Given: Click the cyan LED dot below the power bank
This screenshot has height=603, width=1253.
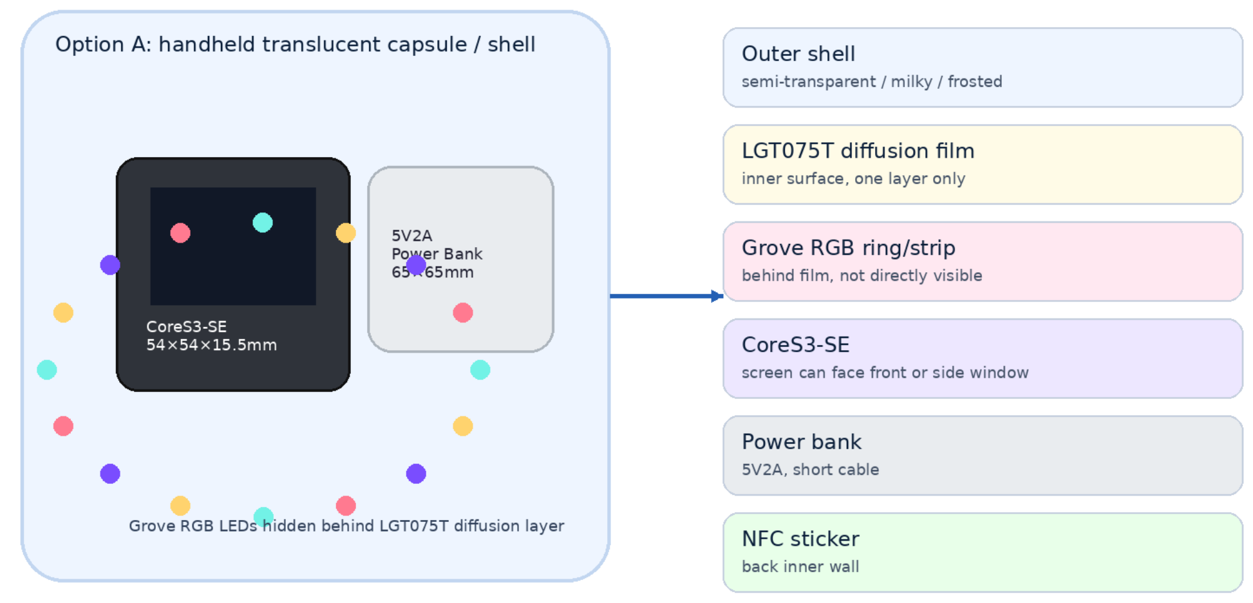Looking at the screenshot, I should (x=480, y=370).
